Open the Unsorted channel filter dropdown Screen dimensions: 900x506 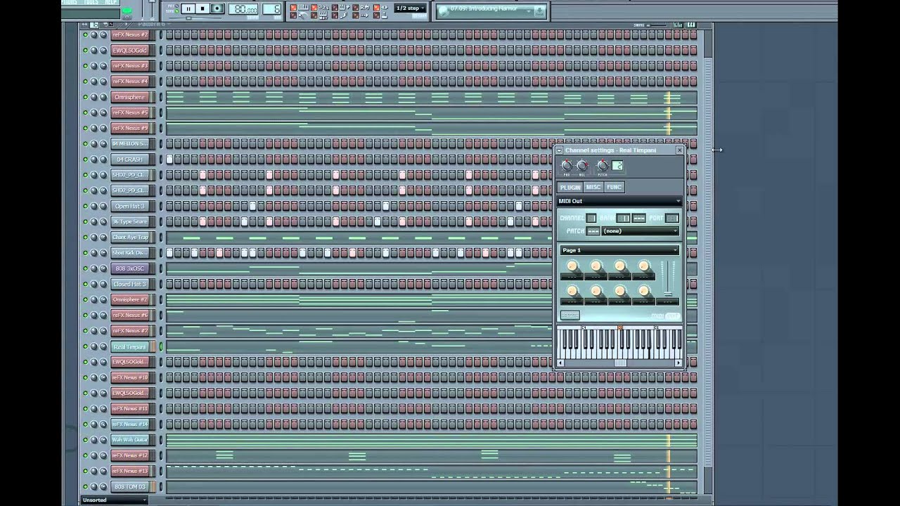(114, 500)
